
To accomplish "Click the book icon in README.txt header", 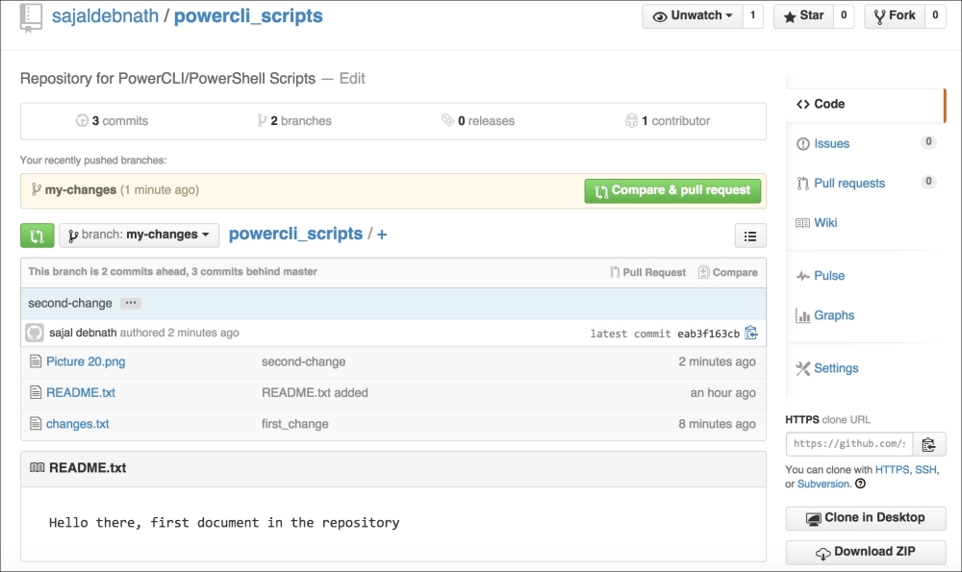I will click(x=37, y=468).
